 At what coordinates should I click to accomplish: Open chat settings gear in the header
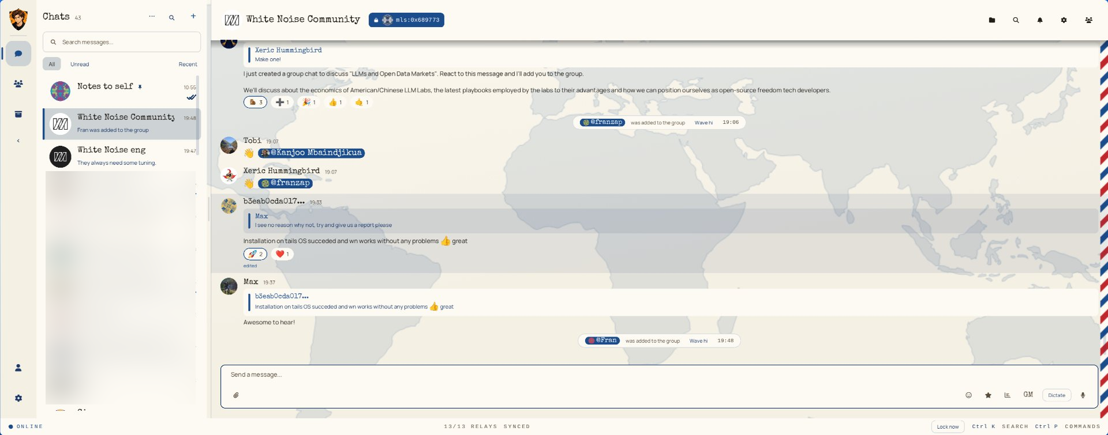click(1064, 20)
